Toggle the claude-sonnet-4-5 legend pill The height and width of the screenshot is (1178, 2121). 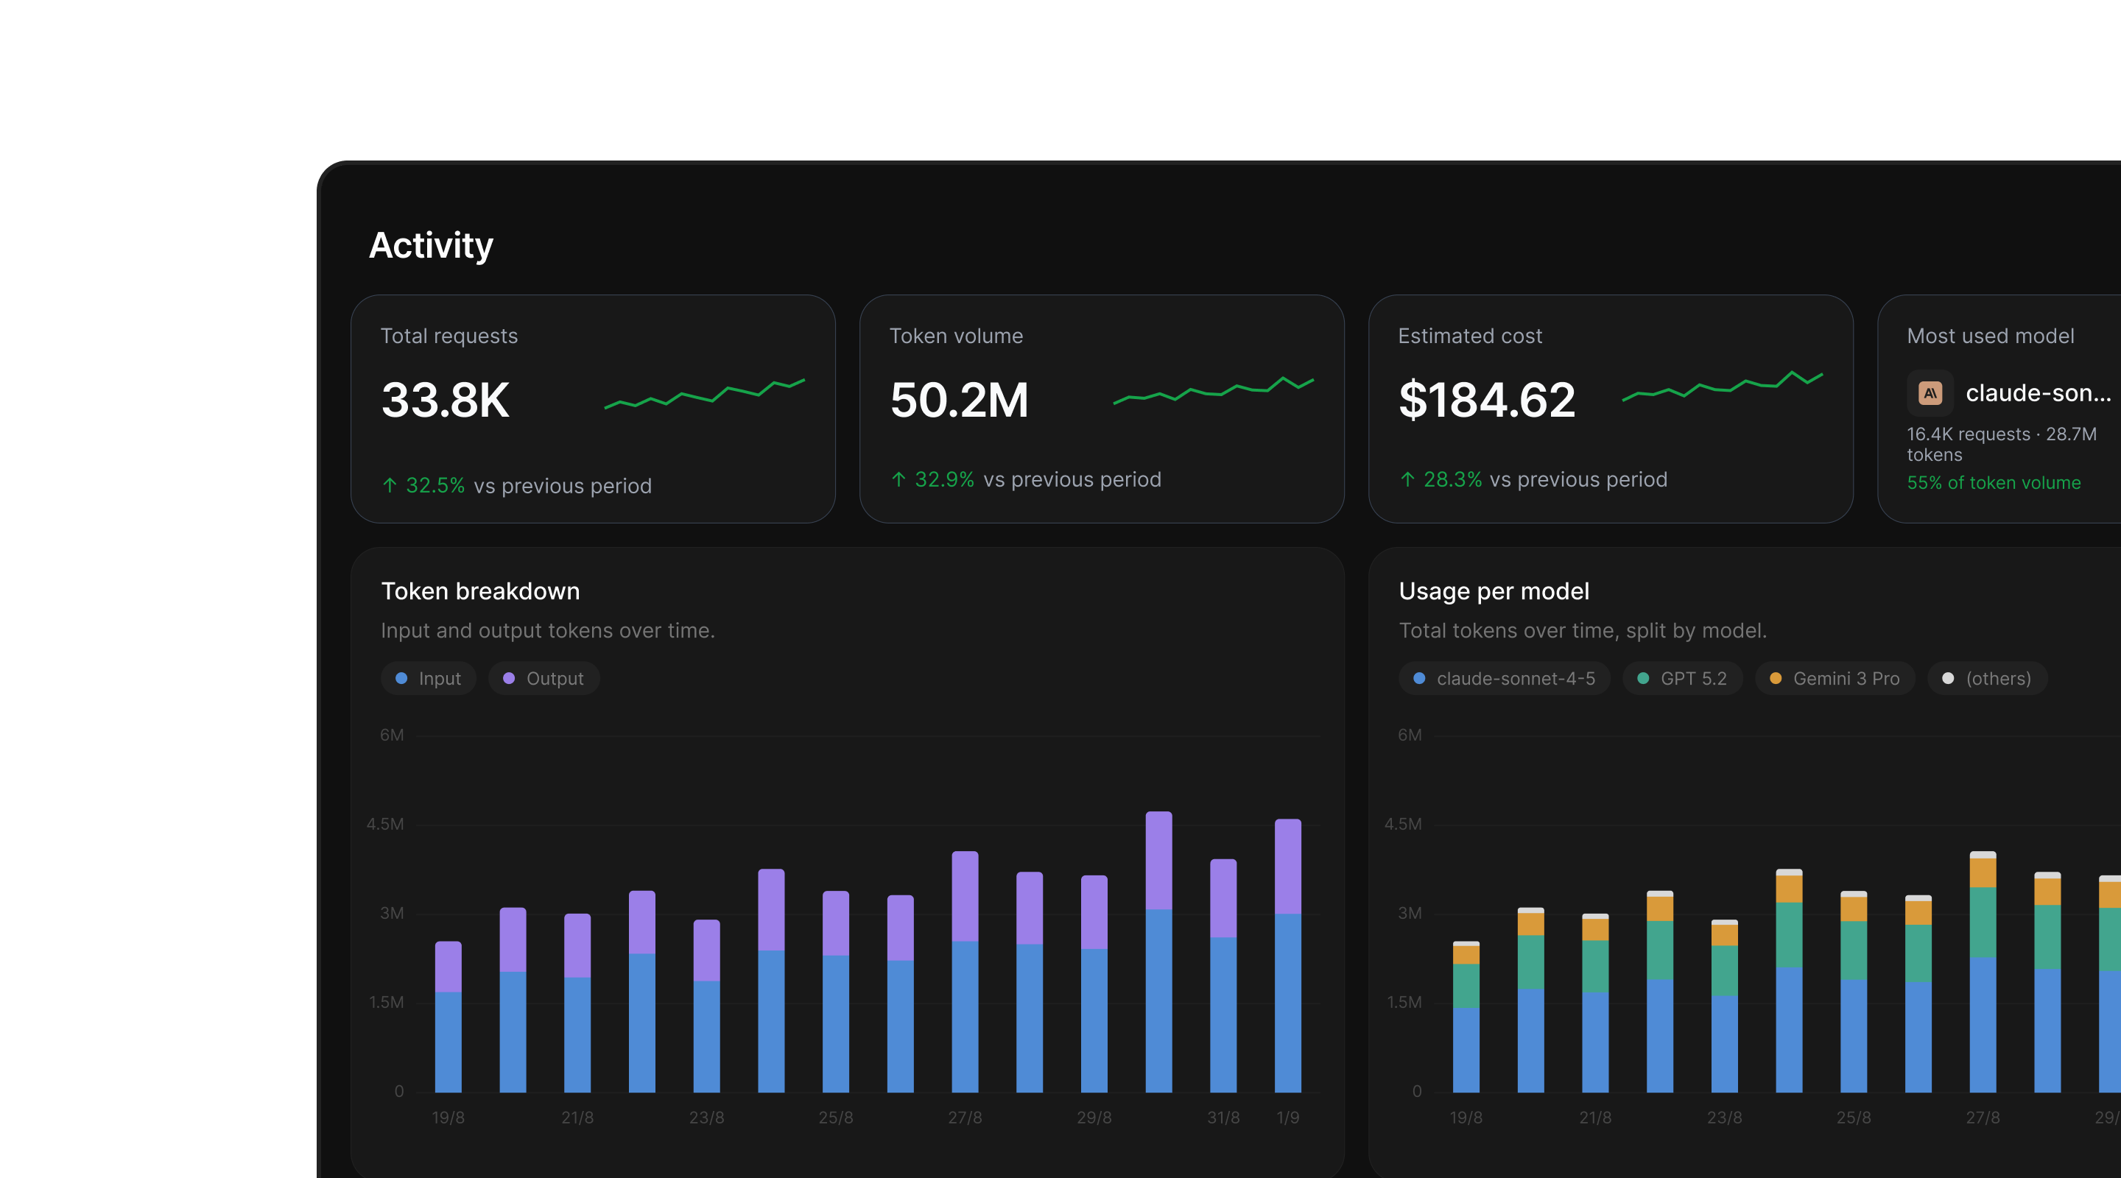pyautogui.click(x=1505, y=678)
